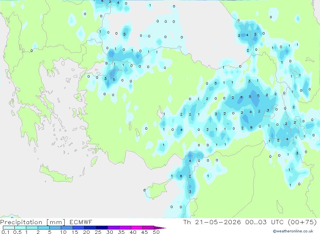Click the '(00+75)' forecast offset text

click(x=302, y=222)
